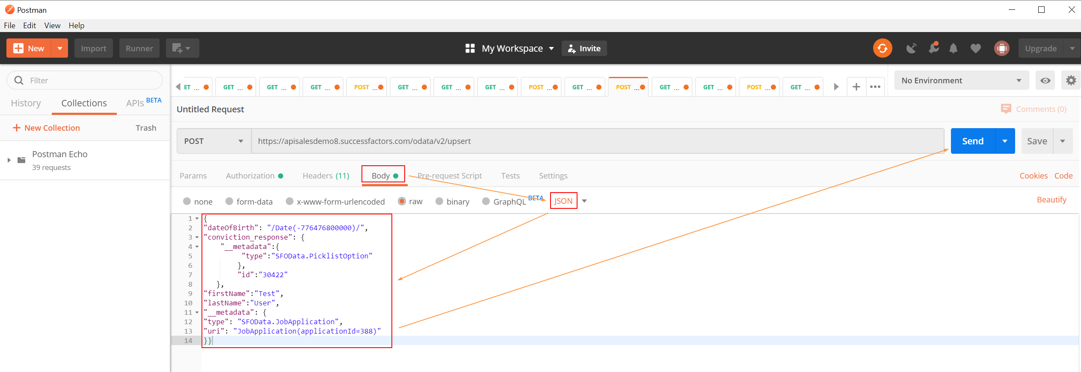This screenshot has height=372, width=1081.
Task: Open the request Settings tab
Action: point(553,176)
